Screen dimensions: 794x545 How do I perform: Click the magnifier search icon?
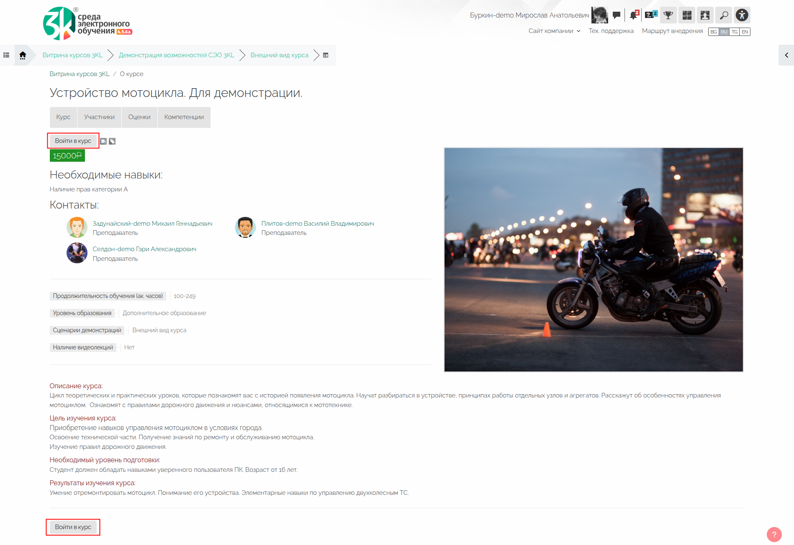pyautogui.click(x=724, y=15)
